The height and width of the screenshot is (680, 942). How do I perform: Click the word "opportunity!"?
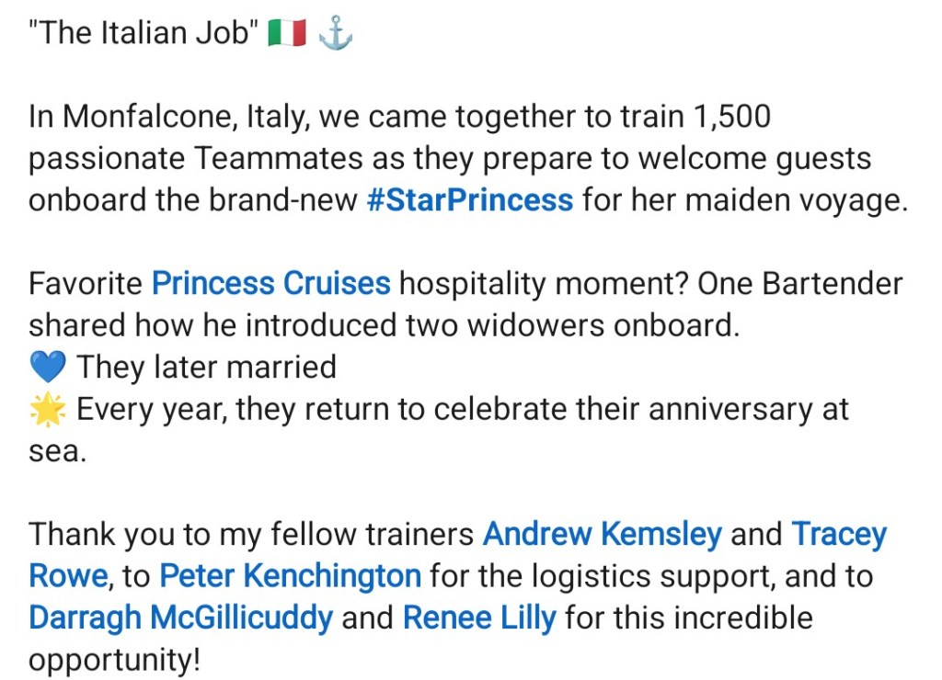[114, 660]
